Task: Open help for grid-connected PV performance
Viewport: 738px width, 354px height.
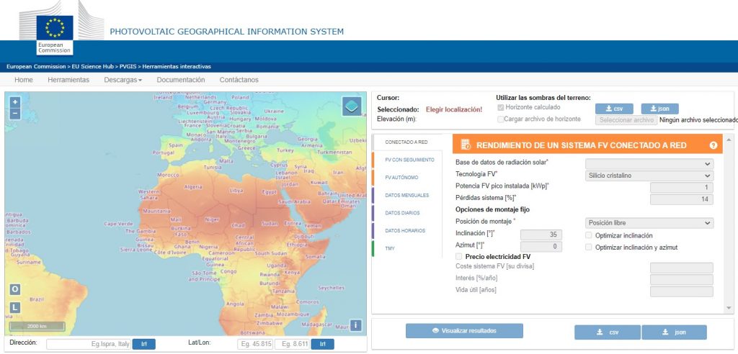Action: pyautogui.click(x=713, y=145)
